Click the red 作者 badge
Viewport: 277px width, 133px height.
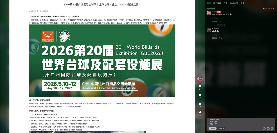click(219, 12)
